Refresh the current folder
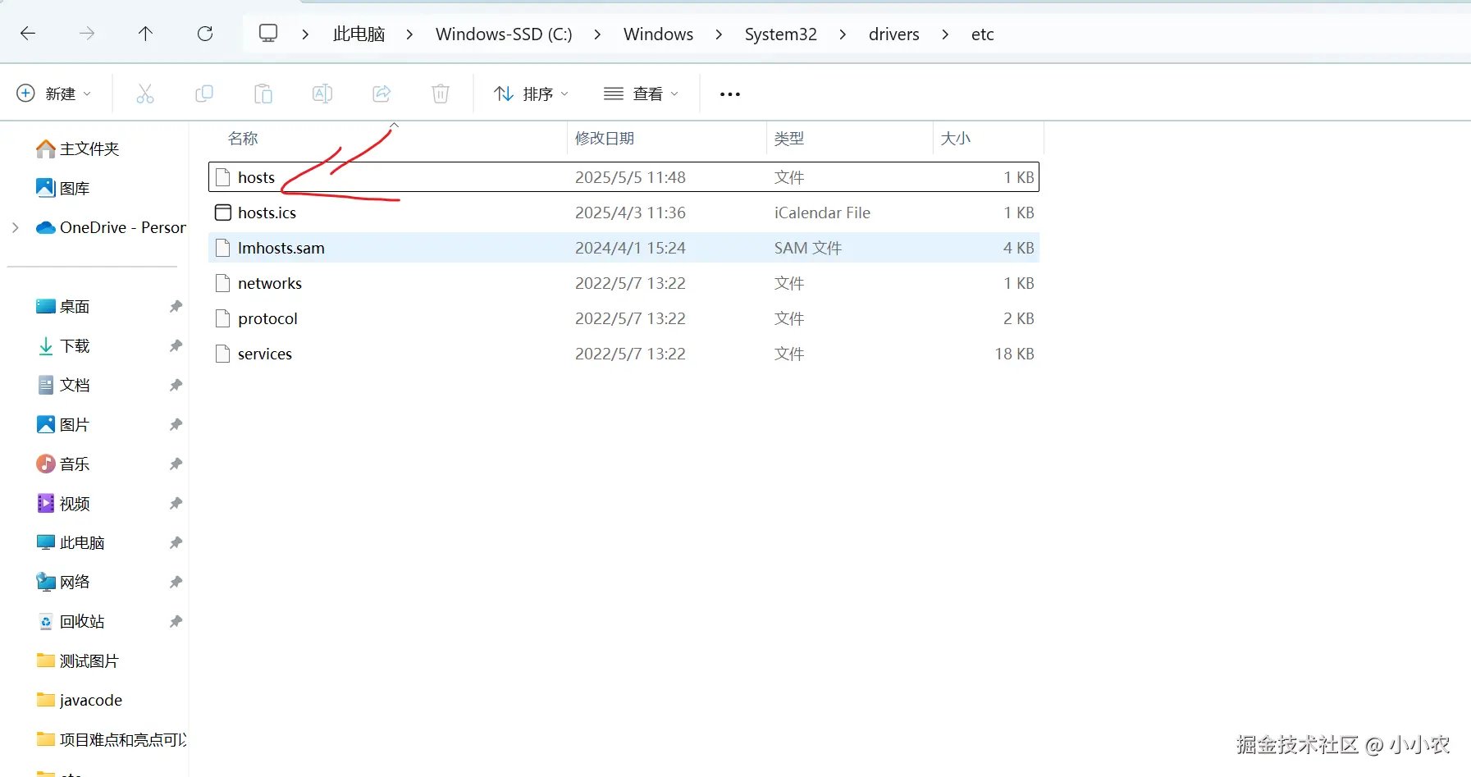Screen dimensions: 1471x777 click(205, 34)
